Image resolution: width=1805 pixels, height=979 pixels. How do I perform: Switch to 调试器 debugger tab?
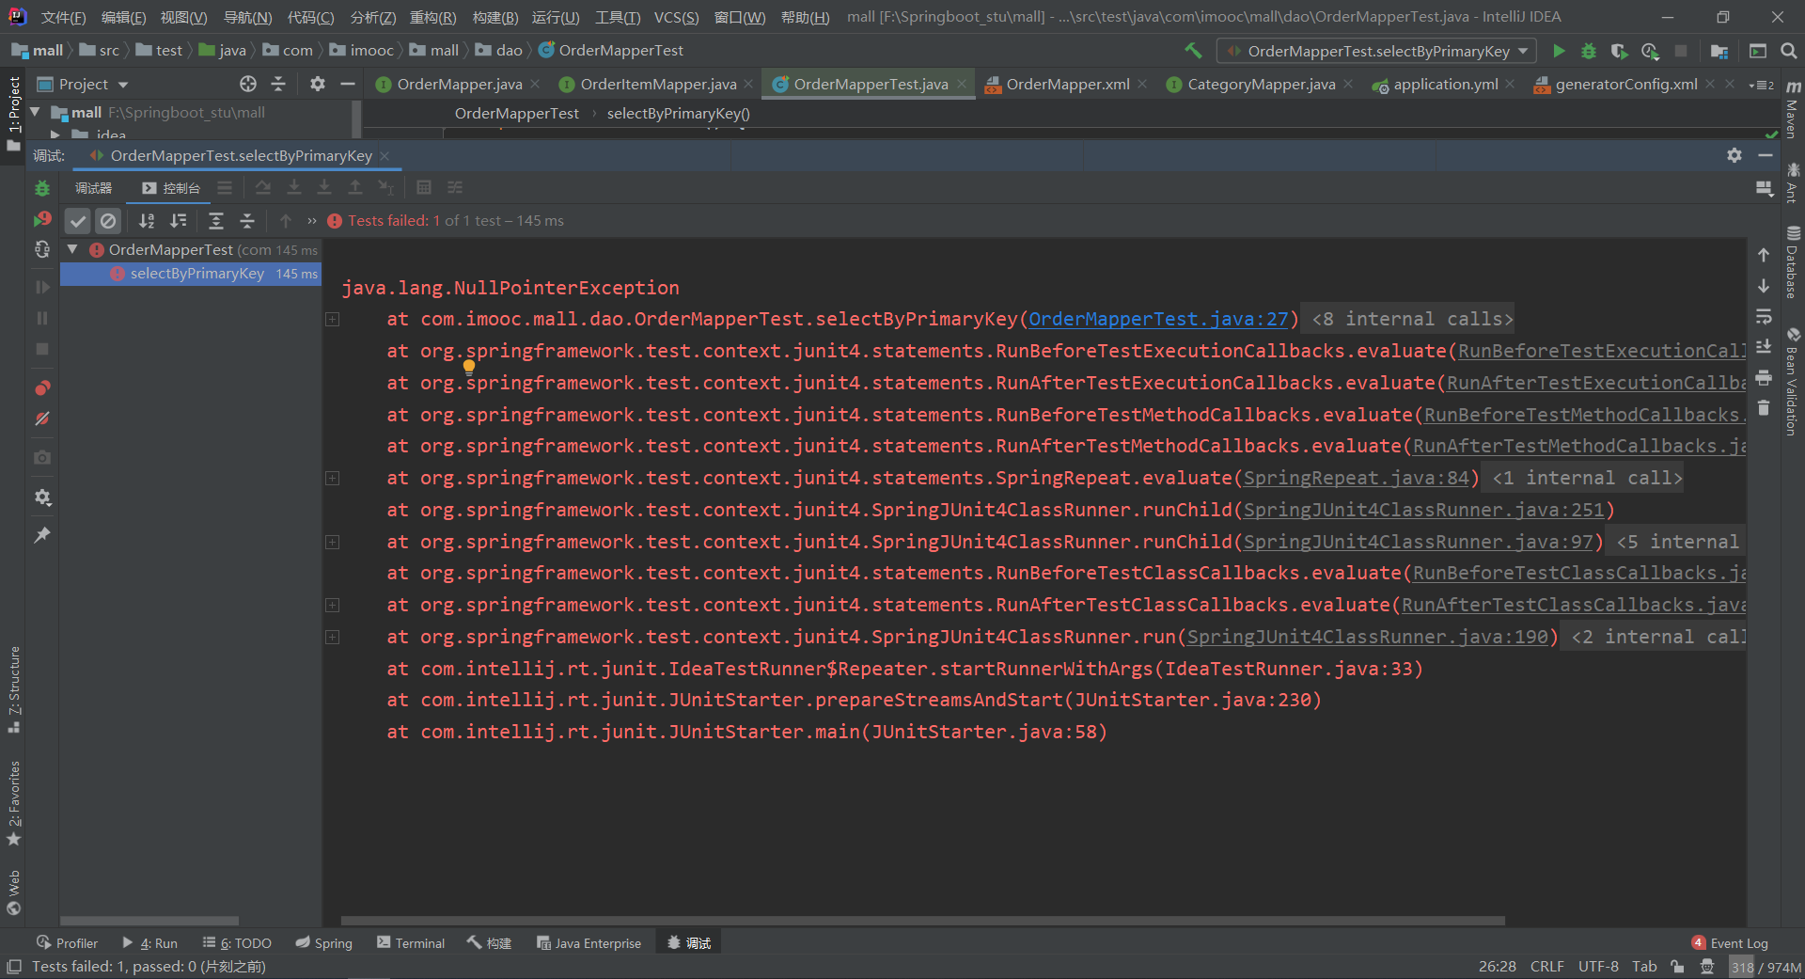tap(93, 188)
